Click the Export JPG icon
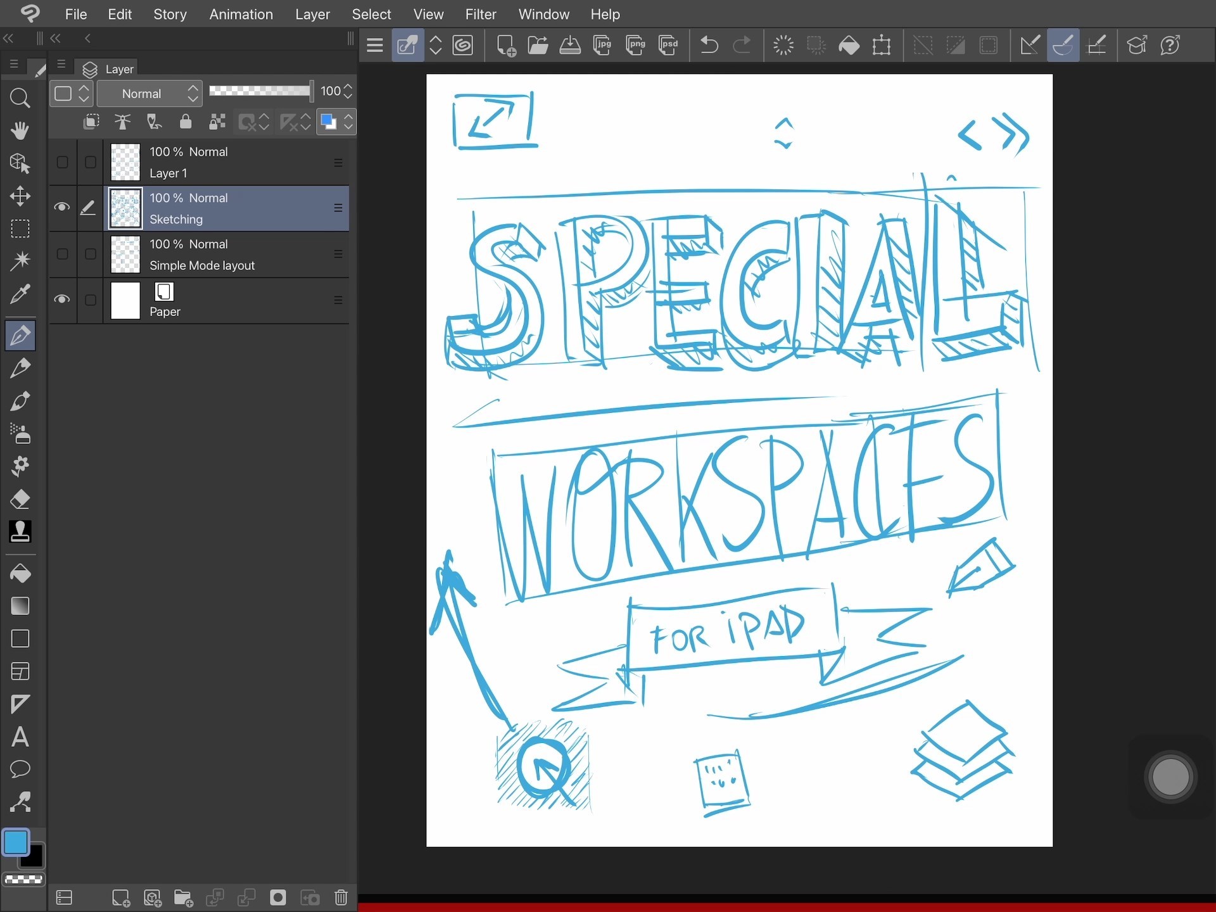This screenshot has height=912, width=1216. [602, 45]
